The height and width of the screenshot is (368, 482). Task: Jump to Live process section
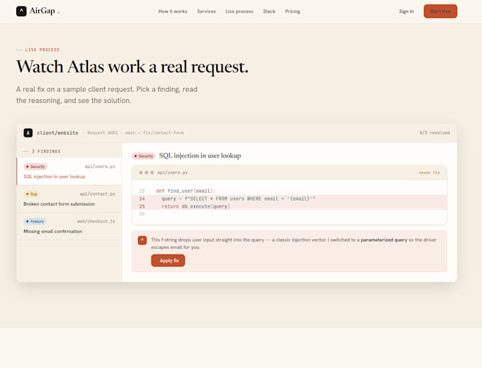(239, 11)
